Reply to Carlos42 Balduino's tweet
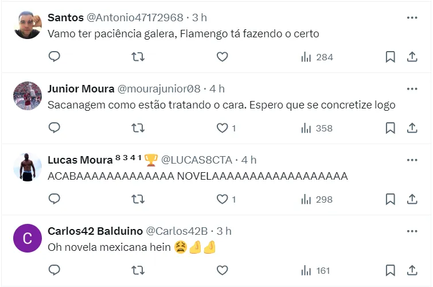 pos(54,270)
